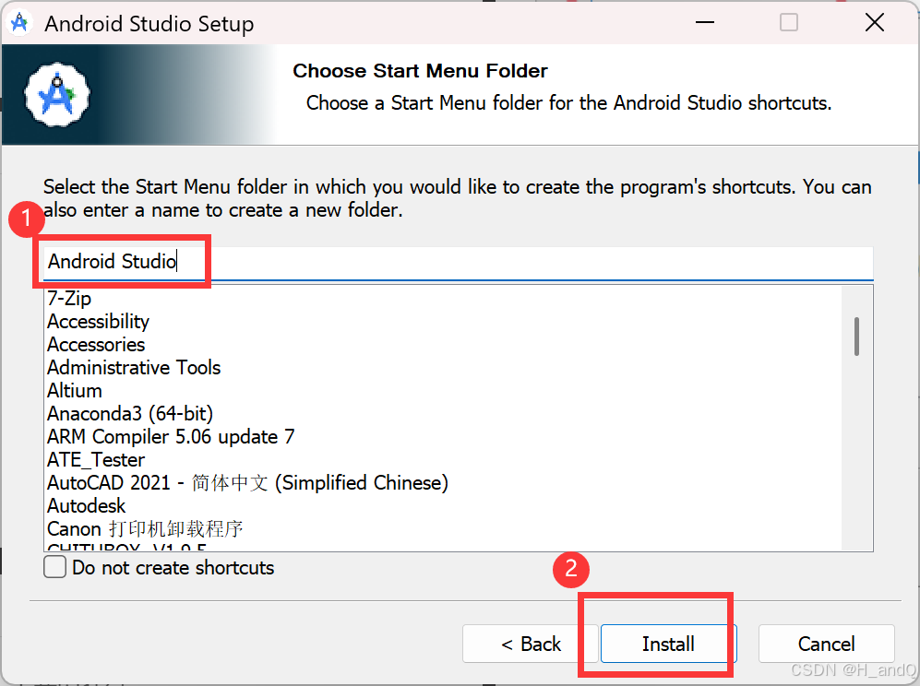Click the folder list scrollbar thumb
The image size is (920, 686).
pyautogui.click(x=856, y=337)
